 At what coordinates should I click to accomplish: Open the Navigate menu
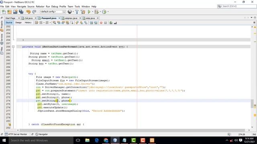tap(22, 6)
